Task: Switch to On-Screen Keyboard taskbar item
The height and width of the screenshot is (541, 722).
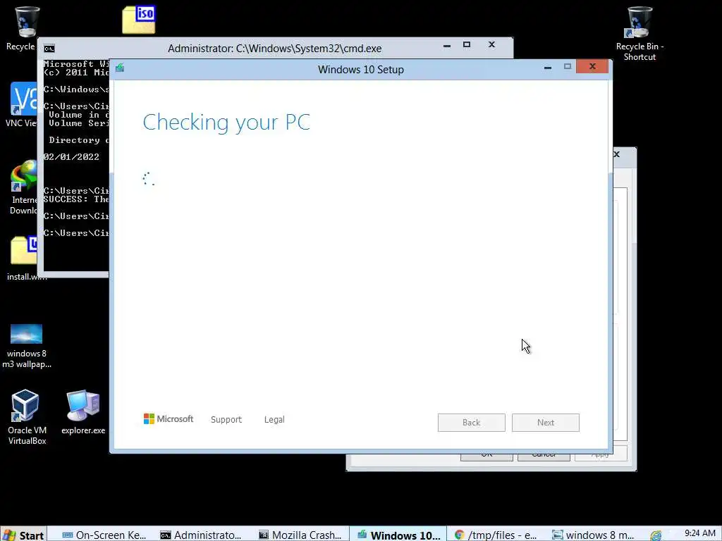Action: (104, 535)
